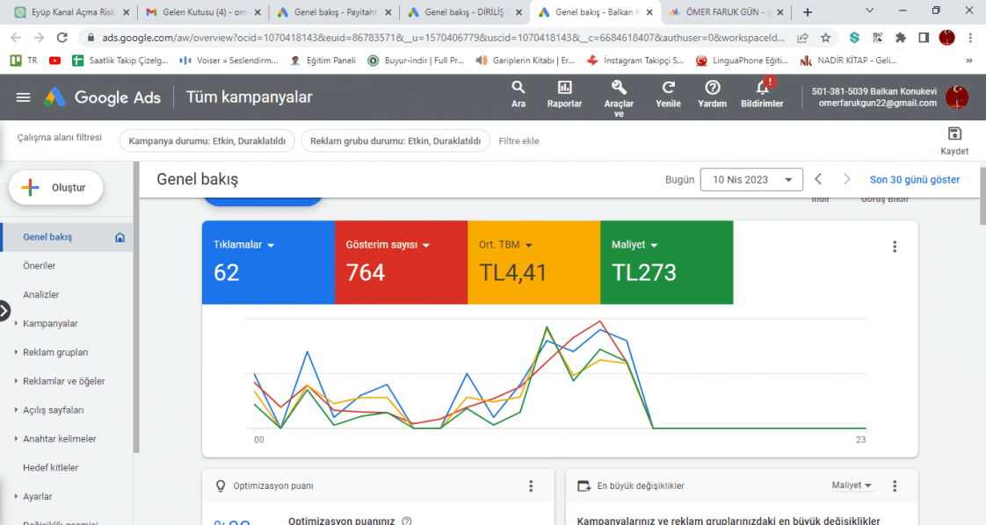This screenshot has width=986, height=525.
Task: Open Öneriler in the sidebar
Action: click(x=39, y=266)
